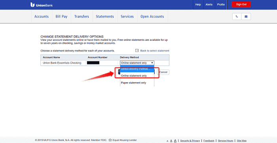Open the Services menu
The height and width of the screenshot is (143, 277).
pos(127,17)
